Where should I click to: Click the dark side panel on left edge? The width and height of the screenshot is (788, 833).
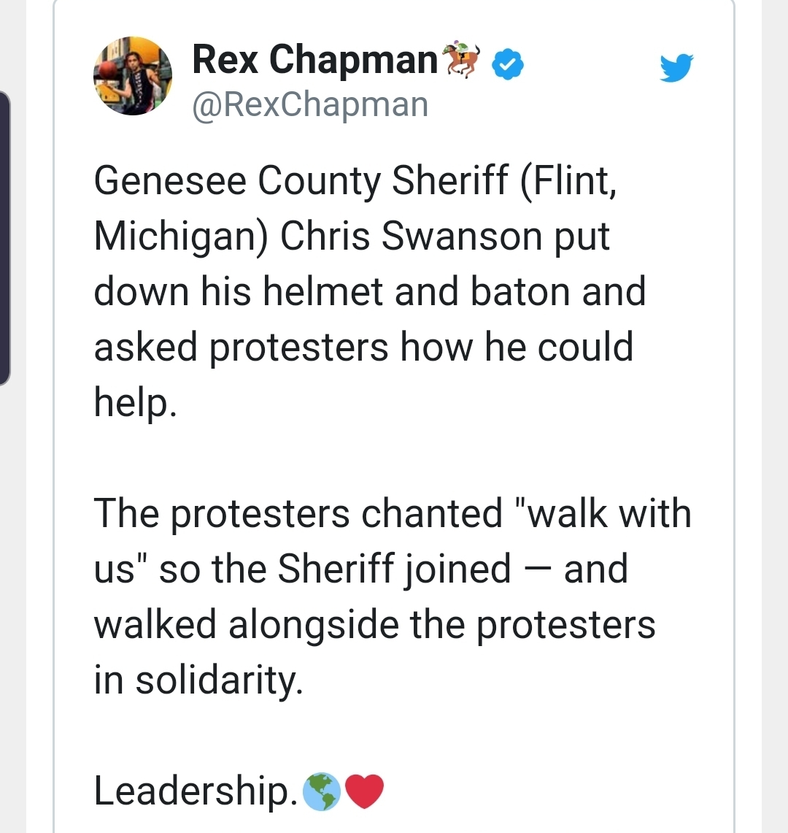coord(4,238)
